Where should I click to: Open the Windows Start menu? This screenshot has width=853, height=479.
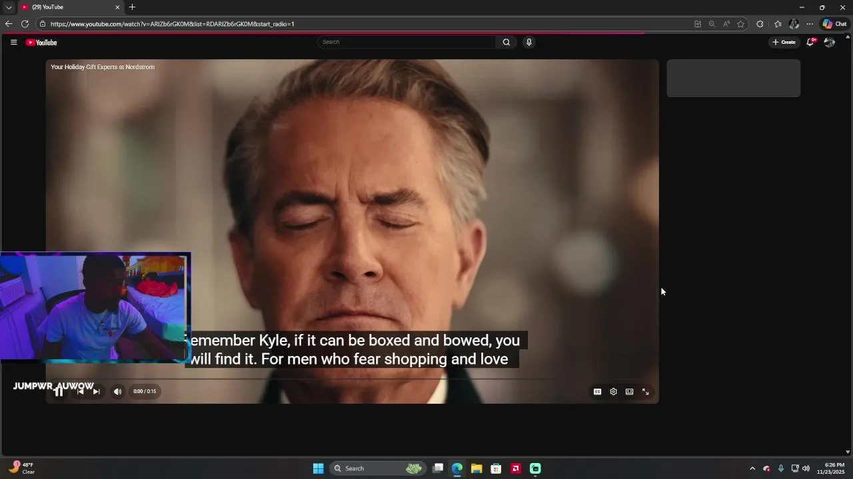point(319,468)
